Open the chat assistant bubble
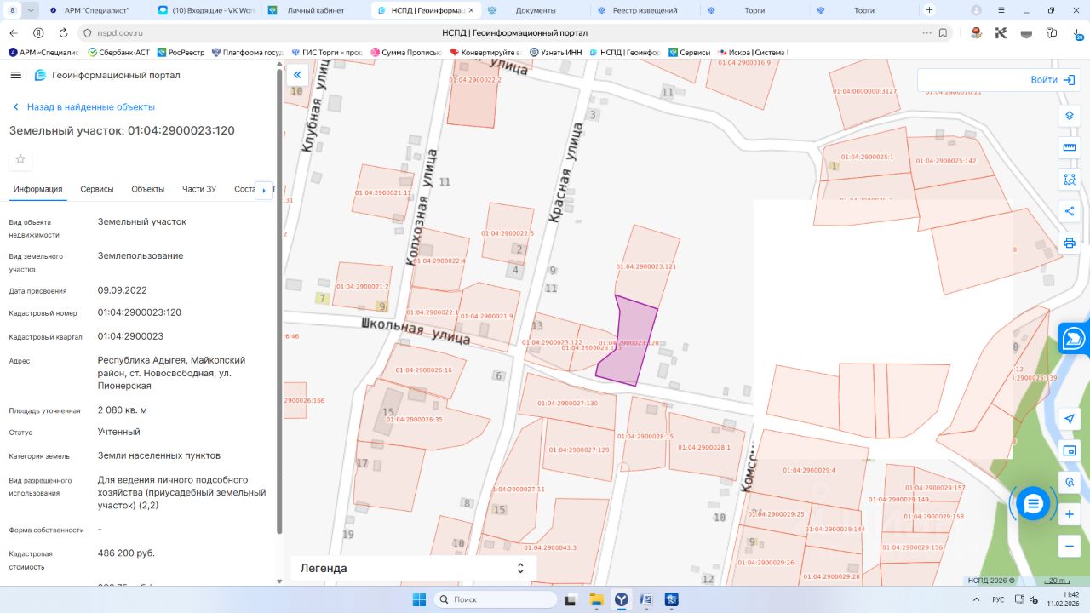This screenshot has width=1090, height=613. click(x=1033, y=504)
